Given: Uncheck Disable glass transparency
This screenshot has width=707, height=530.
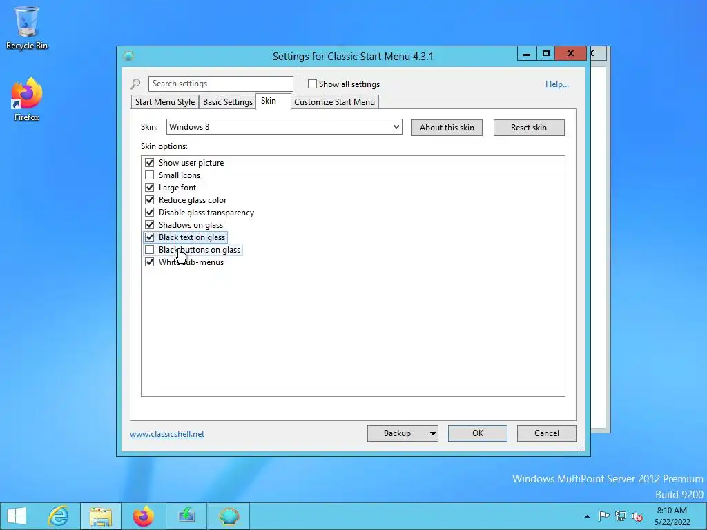Looking at the screenshot, I should (149, 213).
